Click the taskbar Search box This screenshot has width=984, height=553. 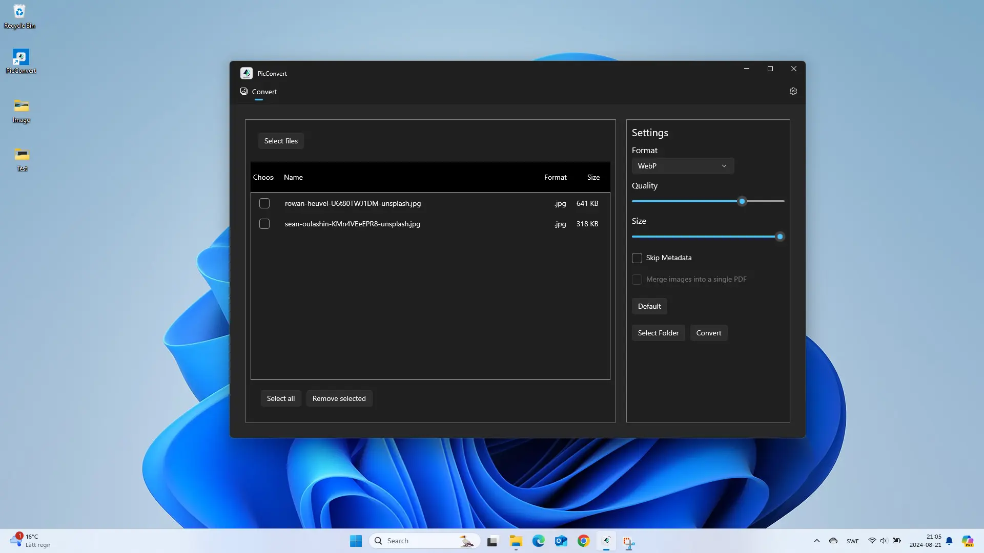coord(424,541)
